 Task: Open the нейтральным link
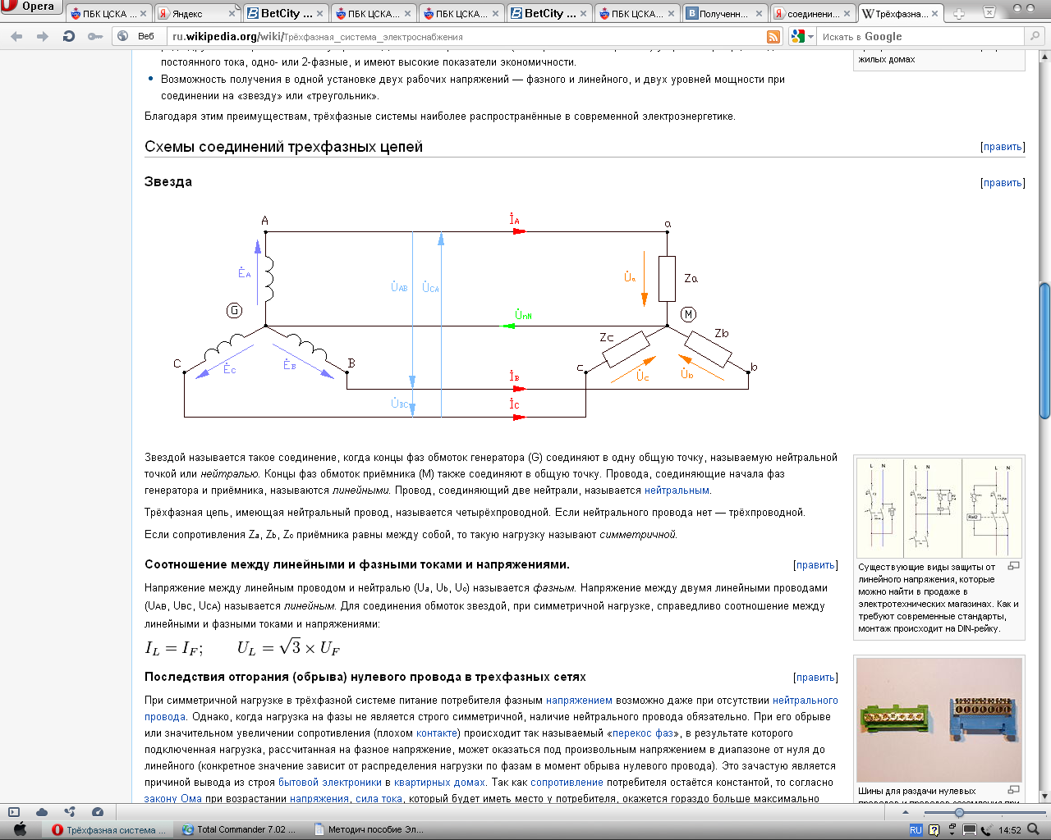click(677, 491)
